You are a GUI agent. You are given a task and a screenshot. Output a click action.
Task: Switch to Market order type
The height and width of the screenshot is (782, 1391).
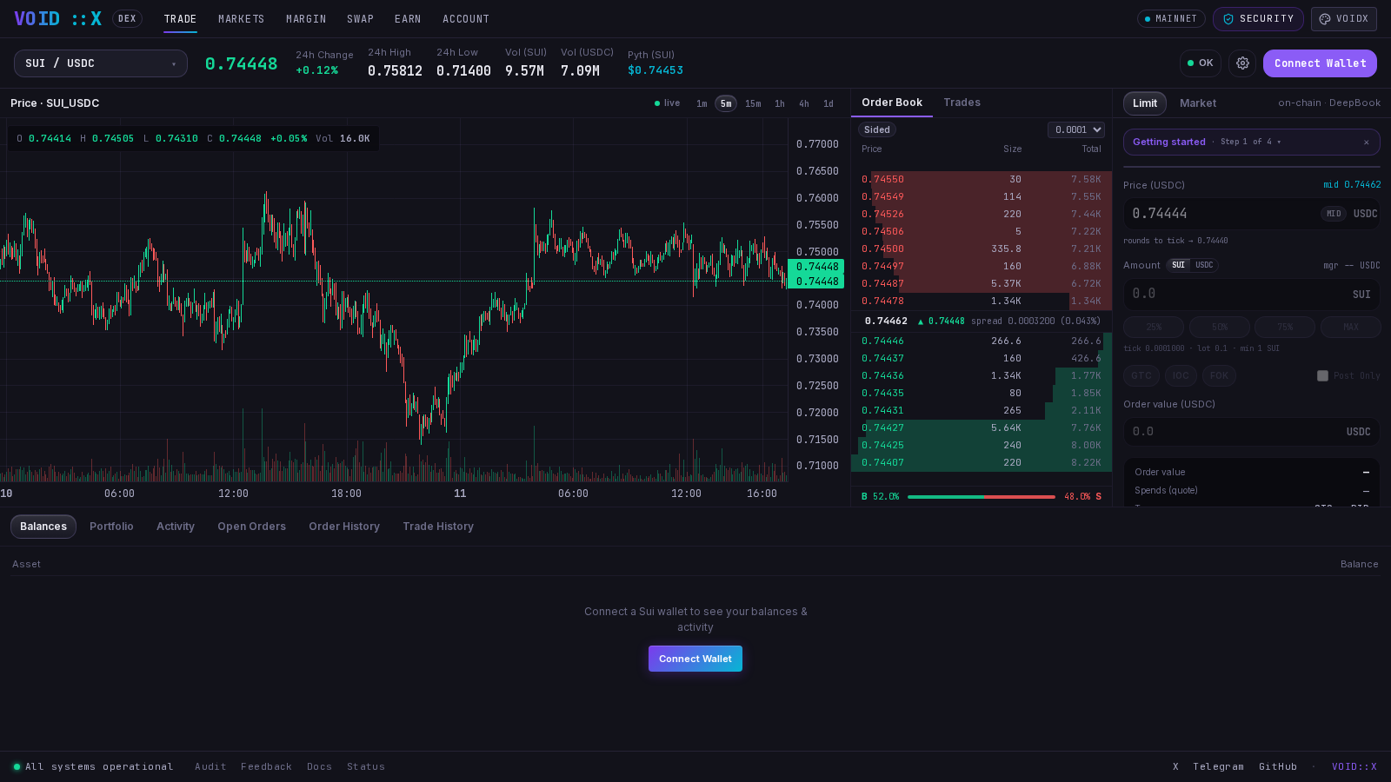pos(1198,103)
